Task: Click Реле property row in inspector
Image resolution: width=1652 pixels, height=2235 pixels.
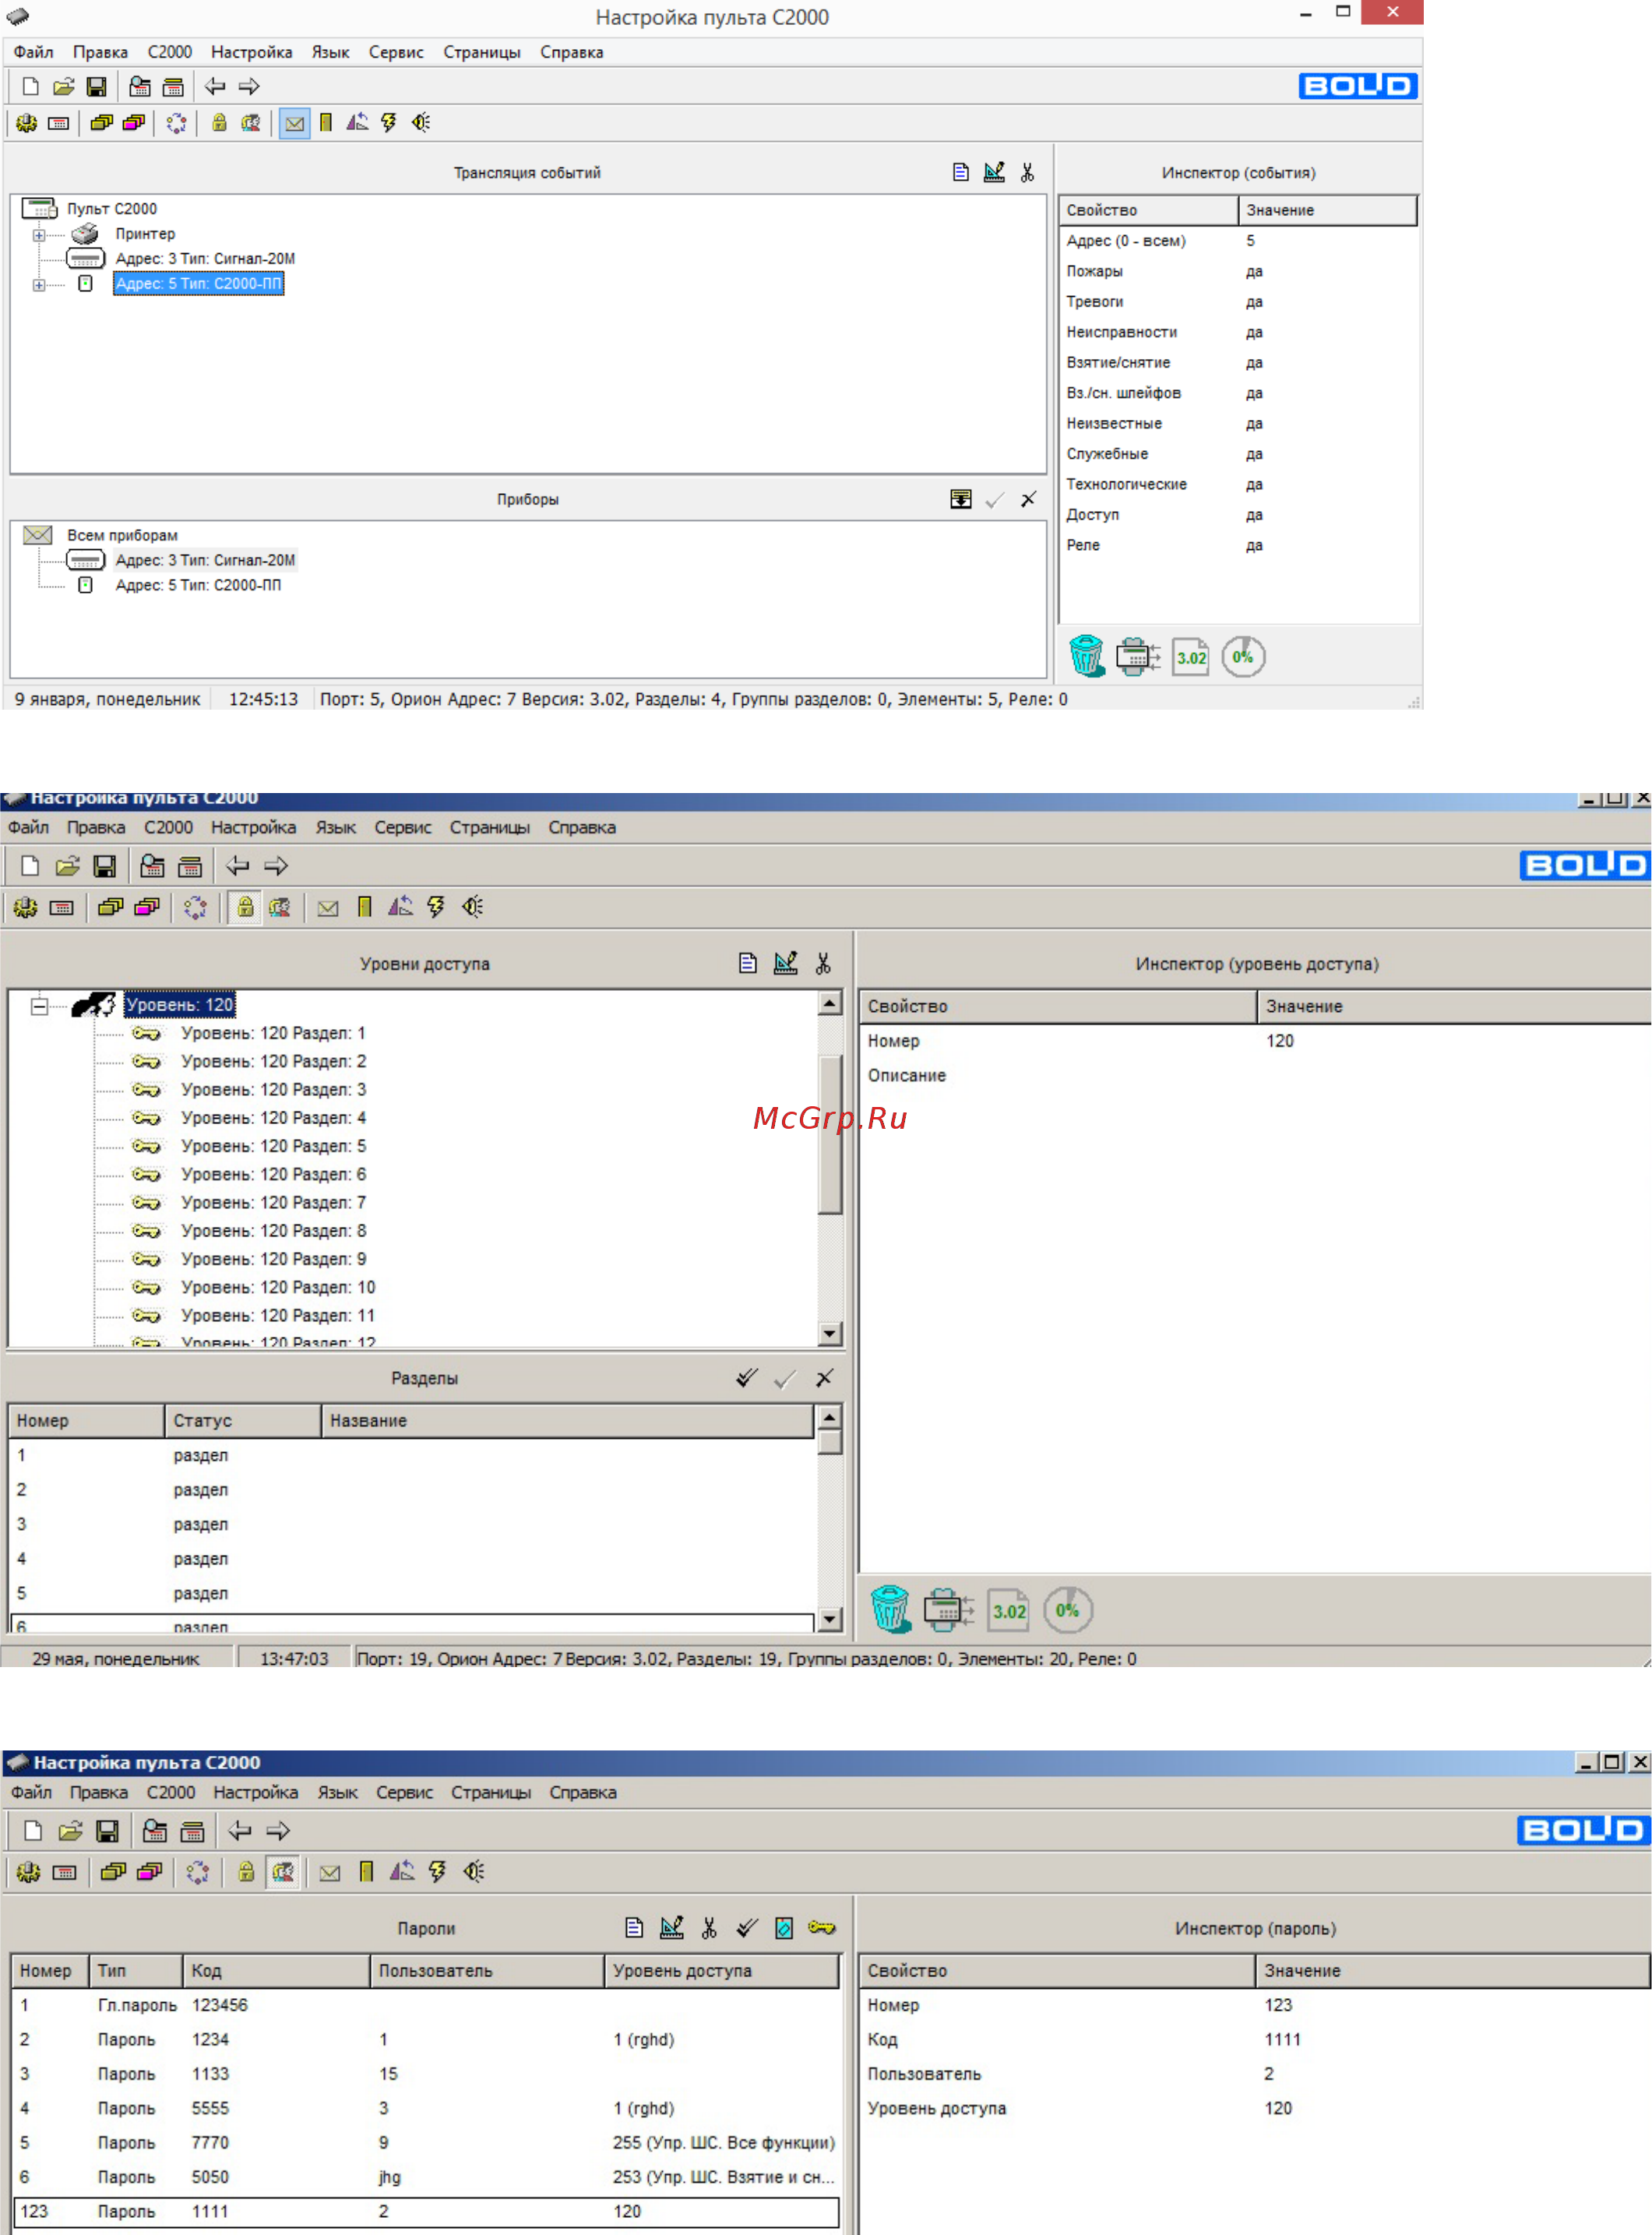Action: point(1238,545)
